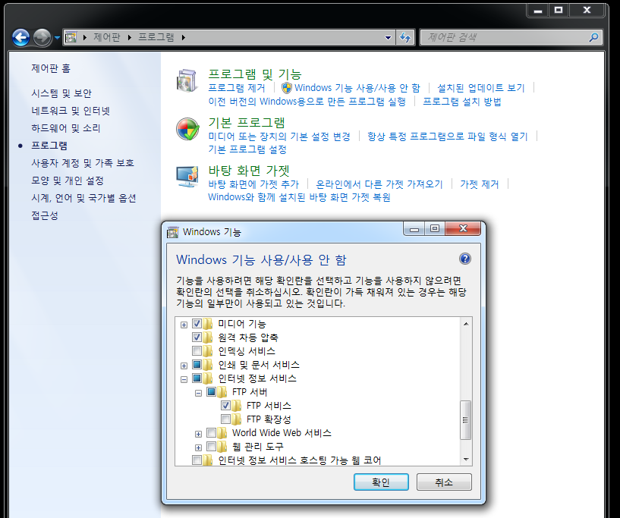Viewport: 620px width, 518px height.
Task: Open recent pages dropdown beside navigation arrows
Action: tap(57, 38)
